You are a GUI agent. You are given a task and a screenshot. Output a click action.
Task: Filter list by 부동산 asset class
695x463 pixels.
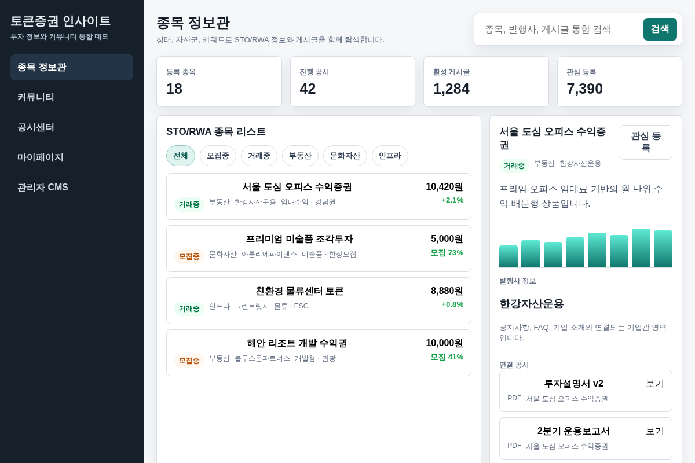click(x=300, y=156)
